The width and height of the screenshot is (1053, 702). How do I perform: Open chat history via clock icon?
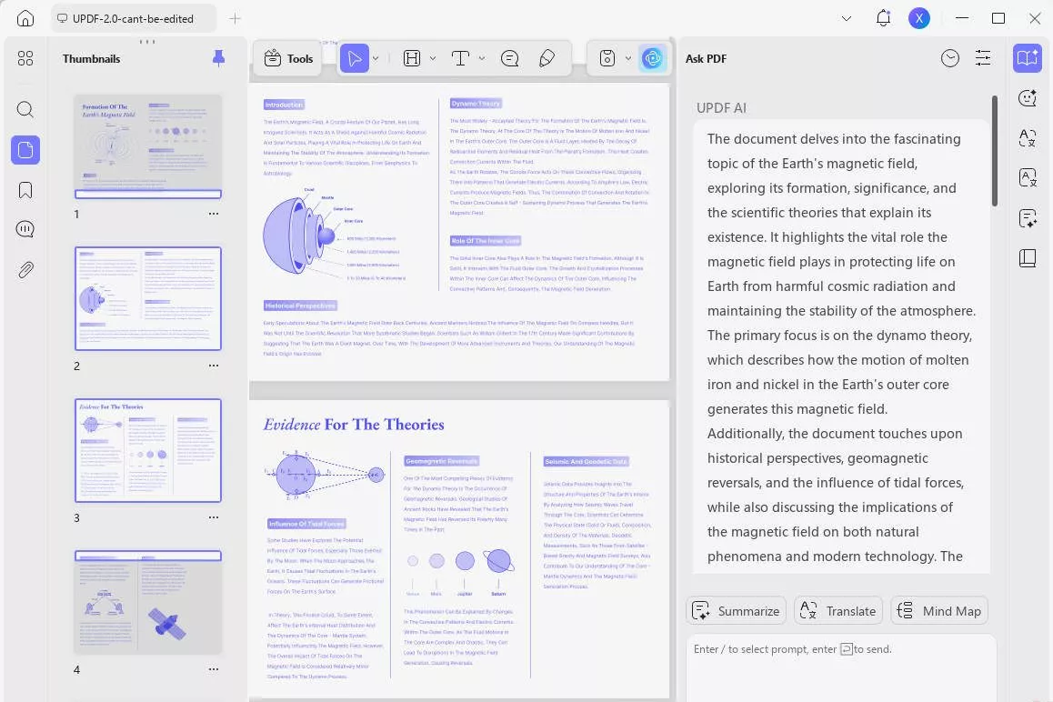coord(950,58)
